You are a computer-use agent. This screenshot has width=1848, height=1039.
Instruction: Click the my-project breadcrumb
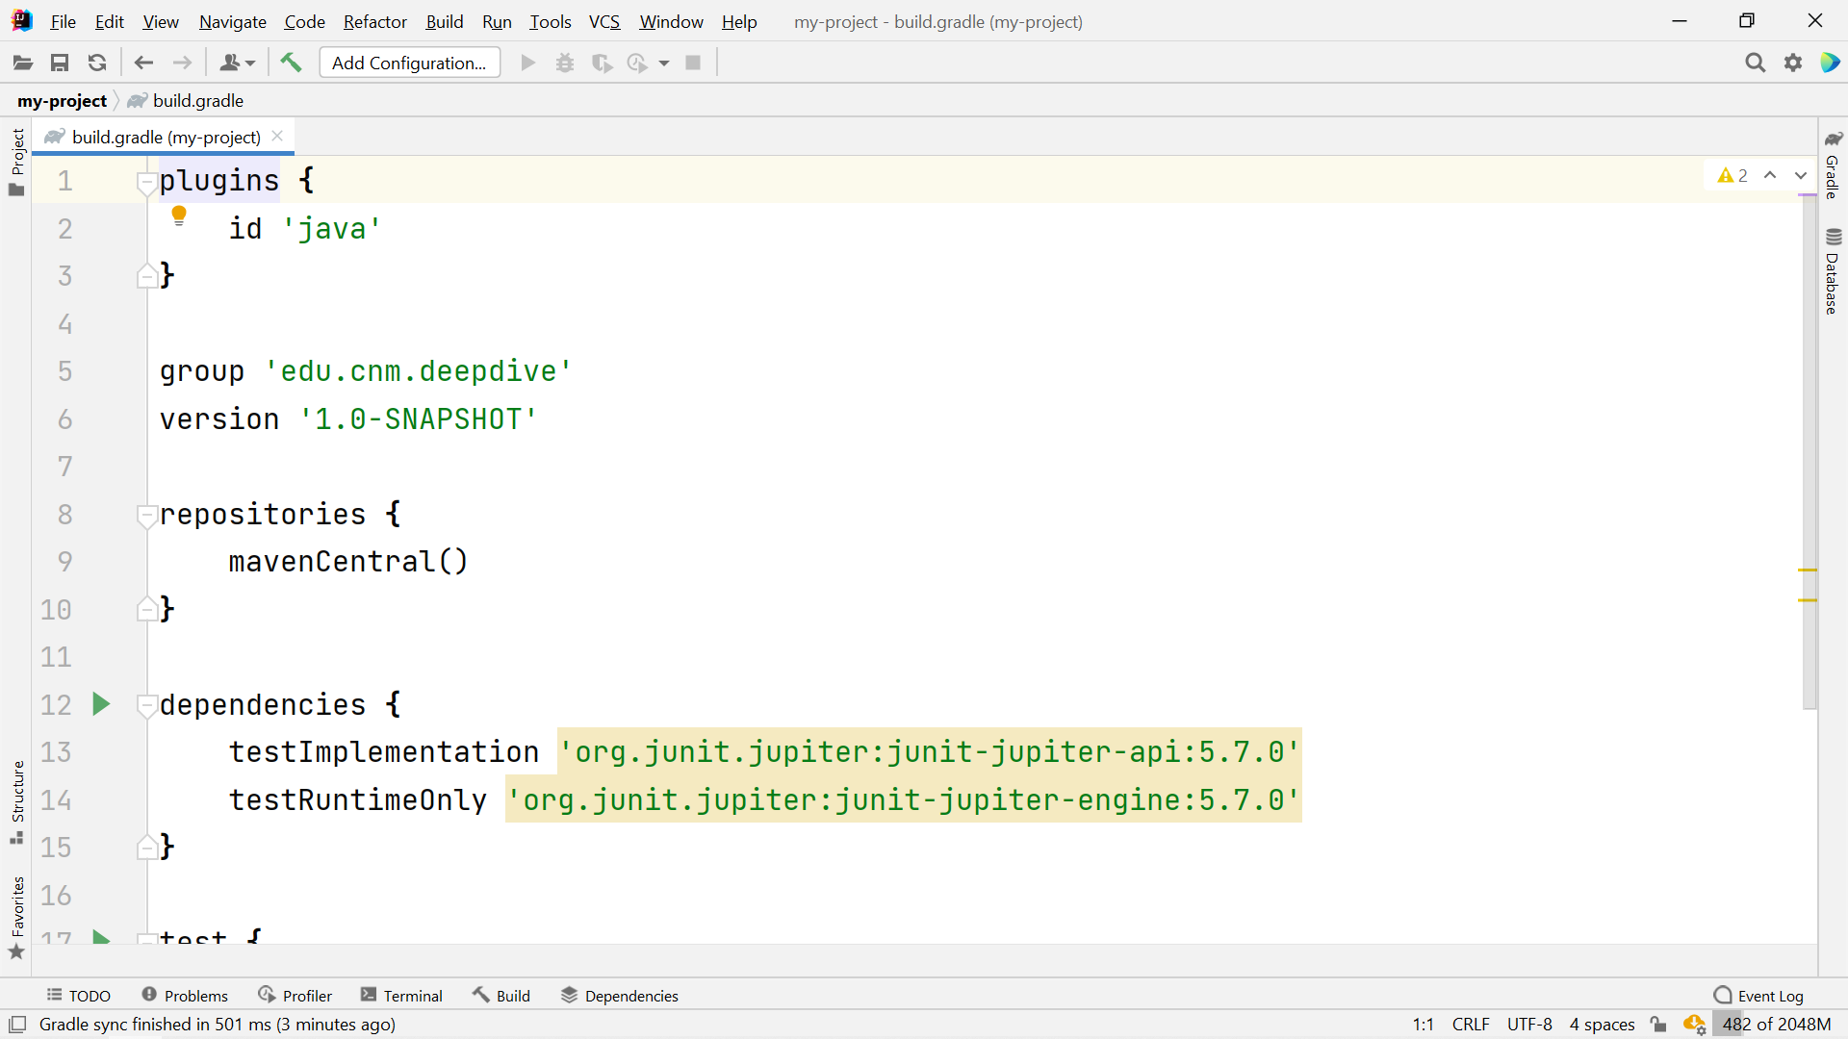click(x=62, y=100)
